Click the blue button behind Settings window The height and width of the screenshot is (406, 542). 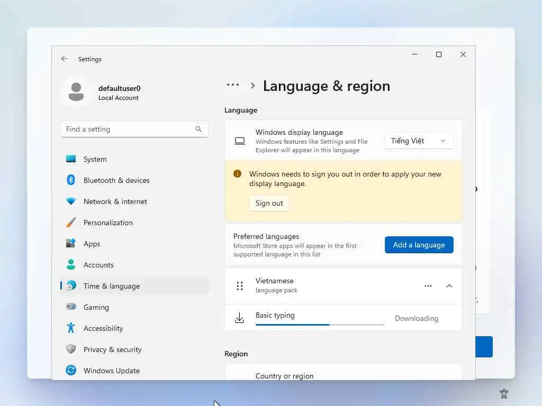click(484, 347)
